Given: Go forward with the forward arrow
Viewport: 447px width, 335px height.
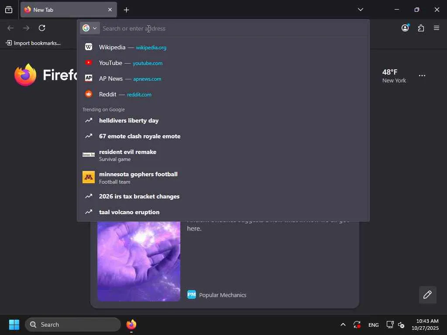Looking at the screenshot, I should pyautogui.click(x=26, y=28).
